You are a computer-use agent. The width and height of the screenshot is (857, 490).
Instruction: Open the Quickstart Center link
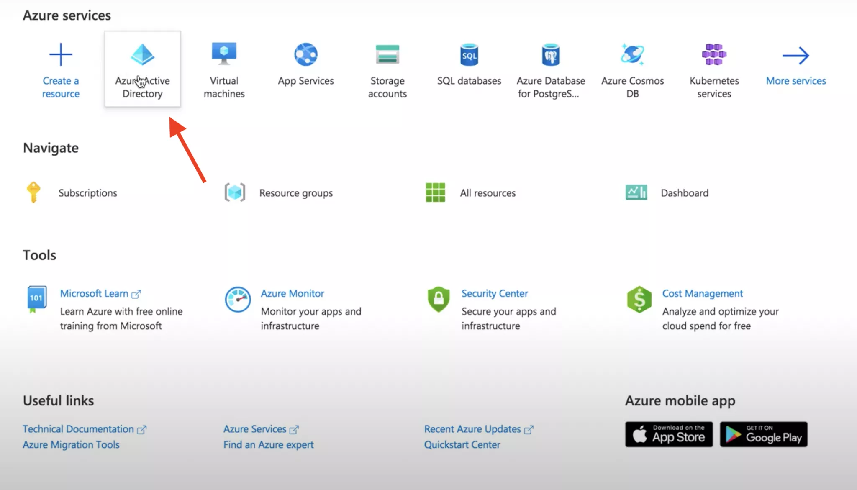click(462, 444)
